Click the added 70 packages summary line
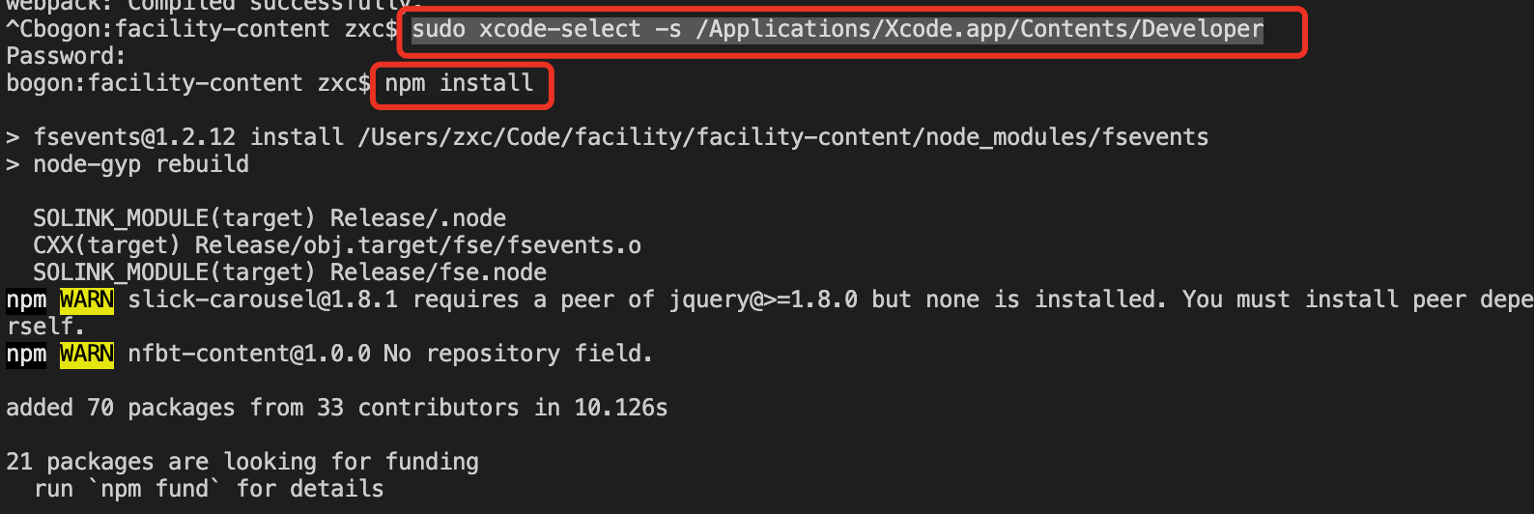Viewport: 1534px width, 514px height. click(337, 409)
